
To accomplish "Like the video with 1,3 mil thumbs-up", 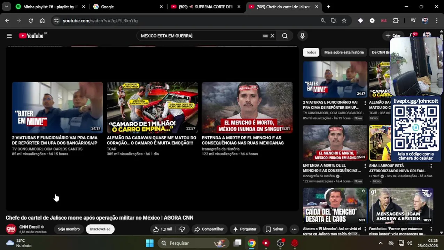I will click(162, 229).
